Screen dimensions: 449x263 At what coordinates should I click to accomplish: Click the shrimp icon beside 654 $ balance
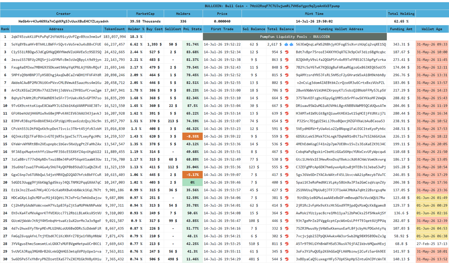point(287,121)
